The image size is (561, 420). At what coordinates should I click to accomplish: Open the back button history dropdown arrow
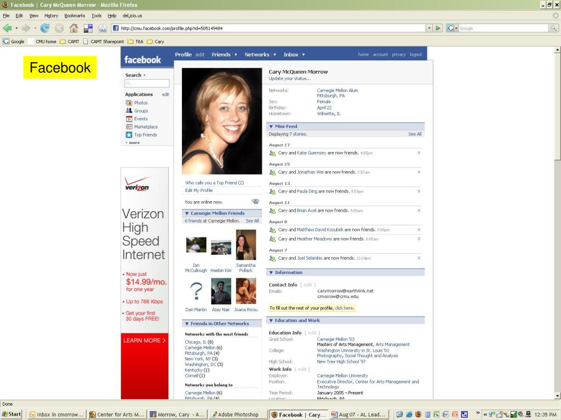[16, 28]
